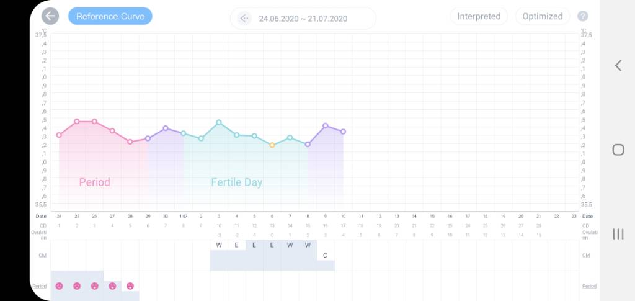Select the 'C' cervical mucus entry
This screenshot has height=301, width=635.
point(326,255)
